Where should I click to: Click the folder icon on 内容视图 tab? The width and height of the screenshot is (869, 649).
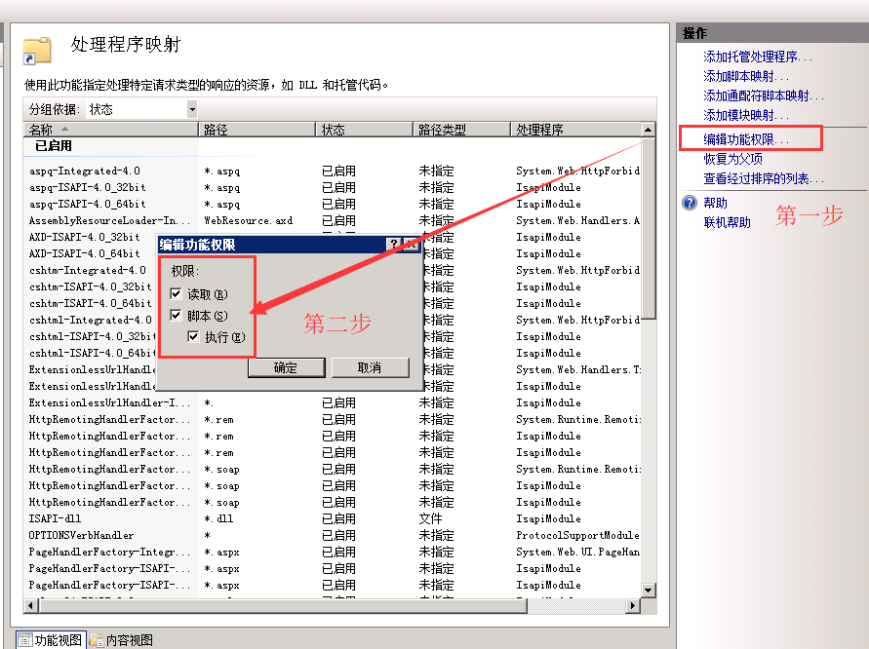tap(97, 638)
